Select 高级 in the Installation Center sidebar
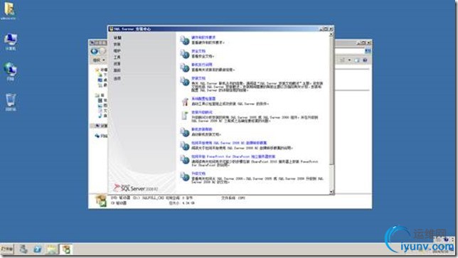458x258 pixels. point(117,70)
